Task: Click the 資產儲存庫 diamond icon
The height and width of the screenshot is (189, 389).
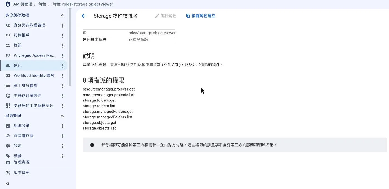Action: pos(8,136)
